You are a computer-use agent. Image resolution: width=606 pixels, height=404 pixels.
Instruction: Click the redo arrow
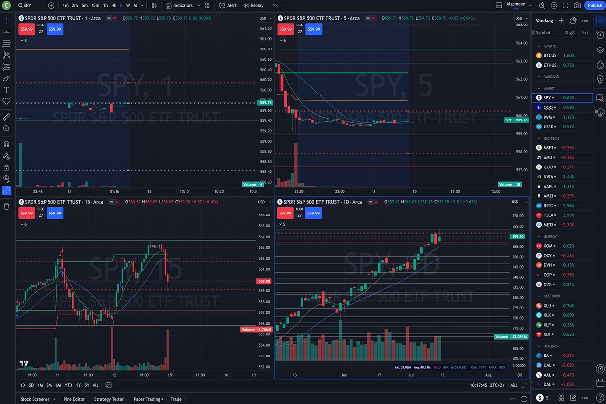pos(286,5)
